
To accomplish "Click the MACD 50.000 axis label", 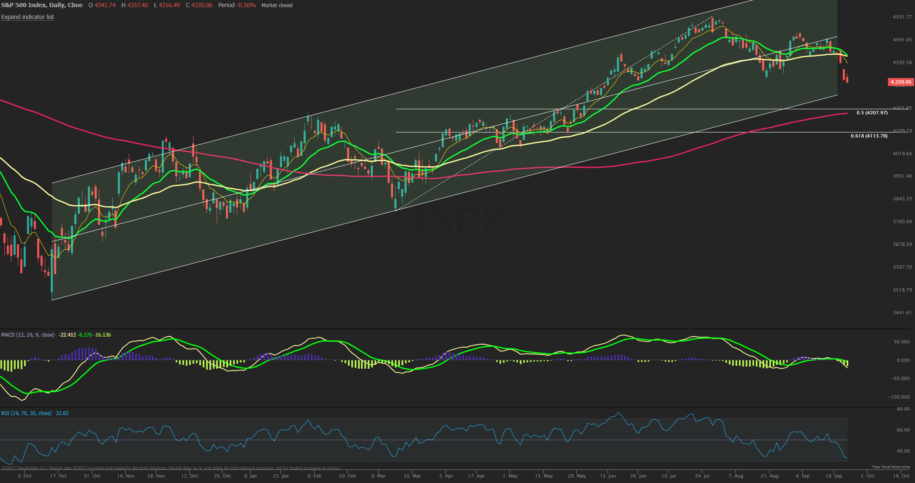I will [x=901, y=342].
